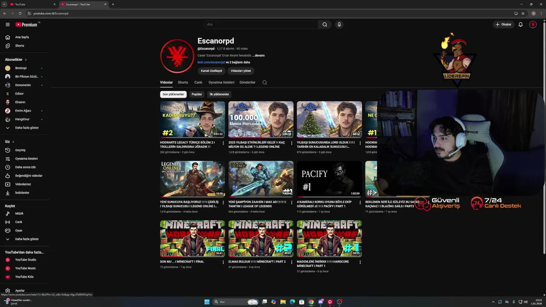Select the Popüler filter chip
The width and height of the screenshot is (546, 307).
(197, 94)
